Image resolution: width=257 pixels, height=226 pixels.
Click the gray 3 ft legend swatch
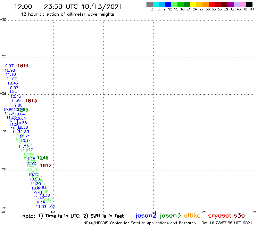point(150,4)
